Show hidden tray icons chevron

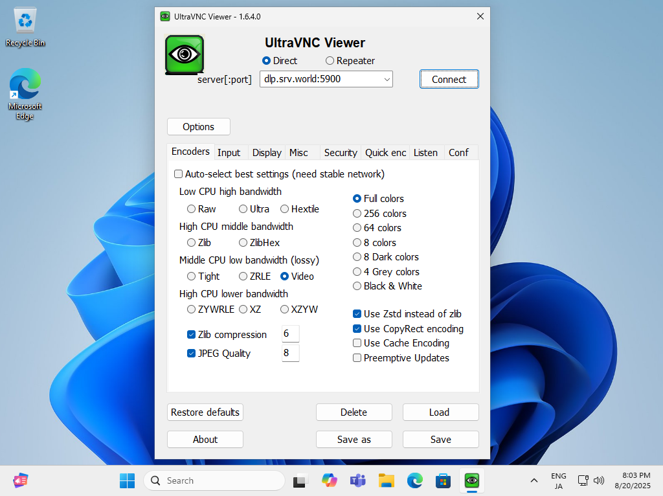[x=534, y=480]
